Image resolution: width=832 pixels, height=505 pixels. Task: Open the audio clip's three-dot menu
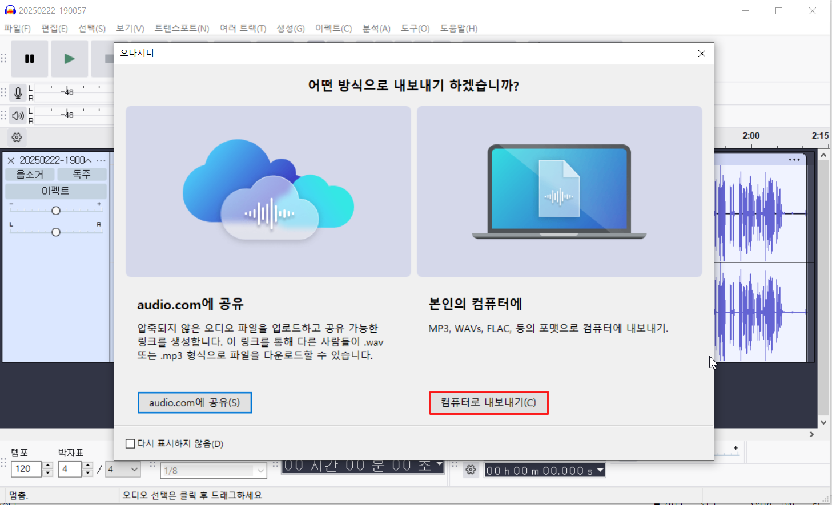click(794, 160)
